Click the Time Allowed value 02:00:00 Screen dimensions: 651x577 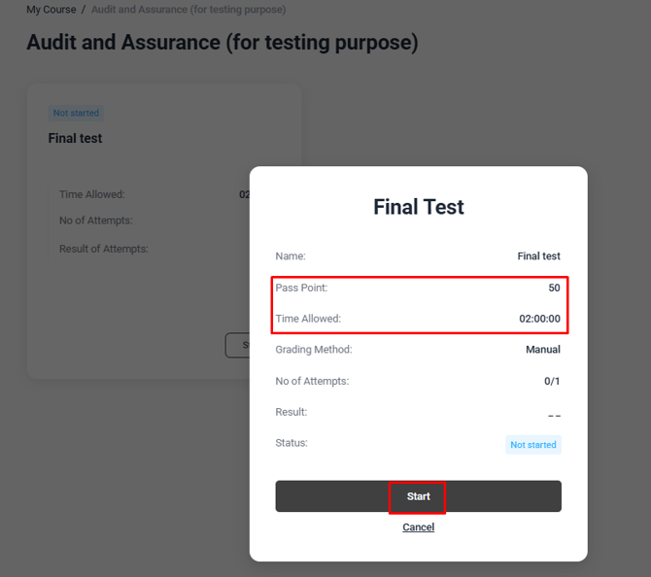tap(539, 319)
